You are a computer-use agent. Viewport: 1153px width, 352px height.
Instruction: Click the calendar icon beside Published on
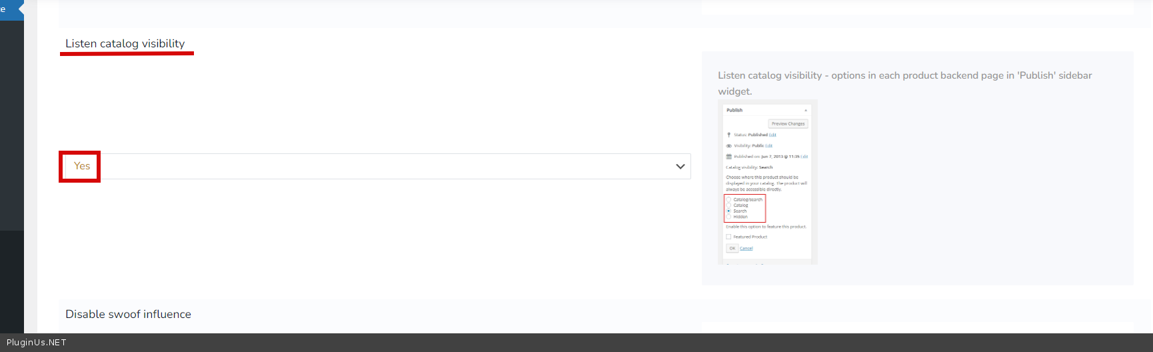click(728, 157)
